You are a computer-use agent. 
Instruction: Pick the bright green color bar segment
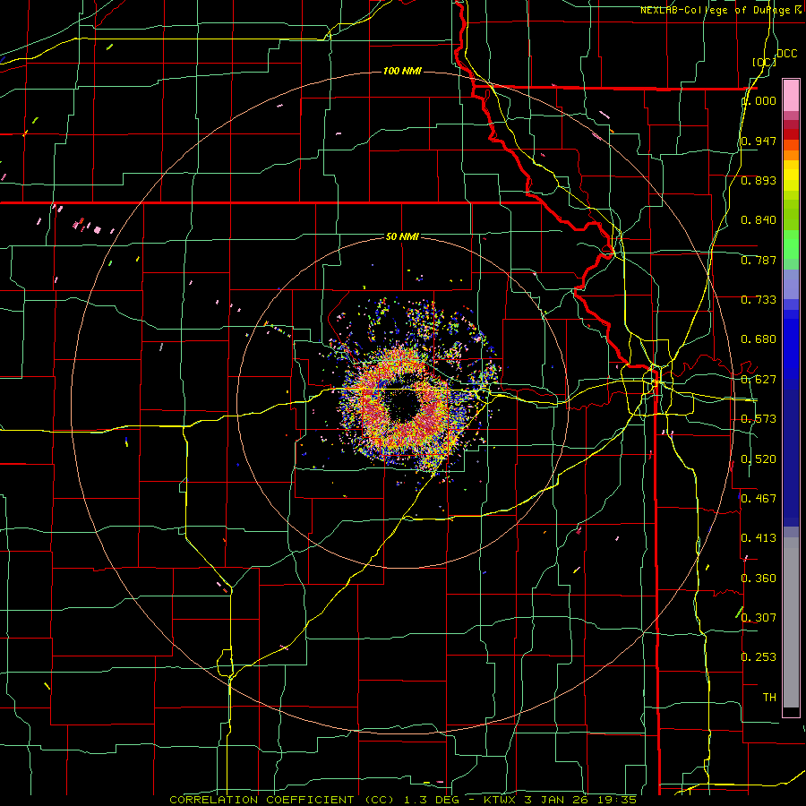[x=791, y=244]
